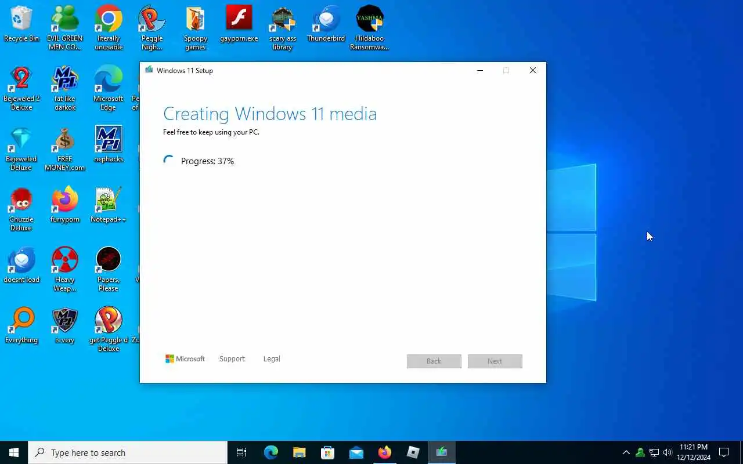Image resolution: width=743 pixels, height=464 pixels.
Task: Select the Papers, Please icon
Action: tap(109, 269)
